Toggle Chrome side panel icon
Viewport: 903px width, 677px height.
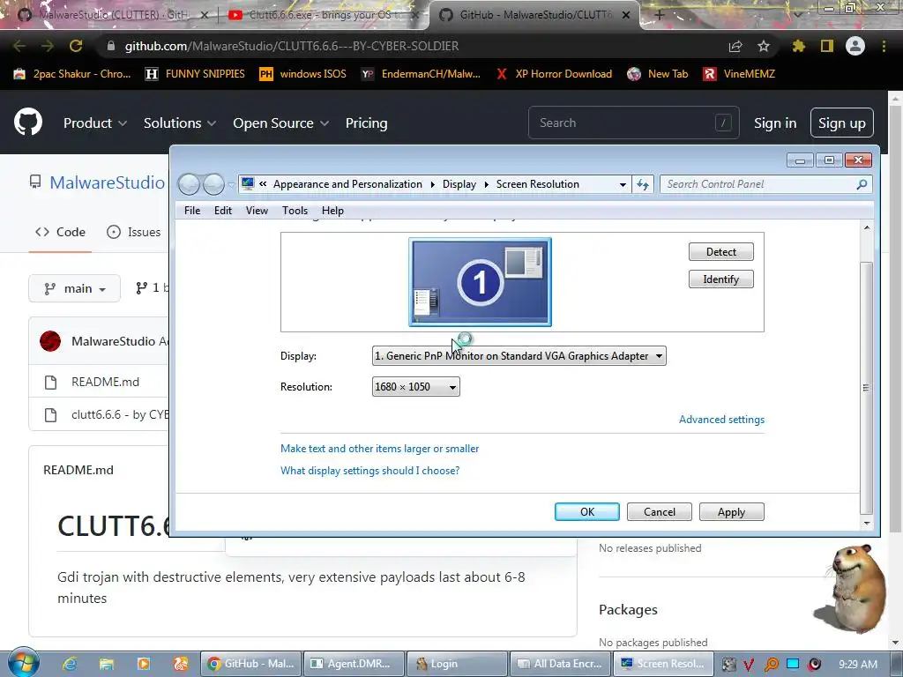[x=827, y=46]
